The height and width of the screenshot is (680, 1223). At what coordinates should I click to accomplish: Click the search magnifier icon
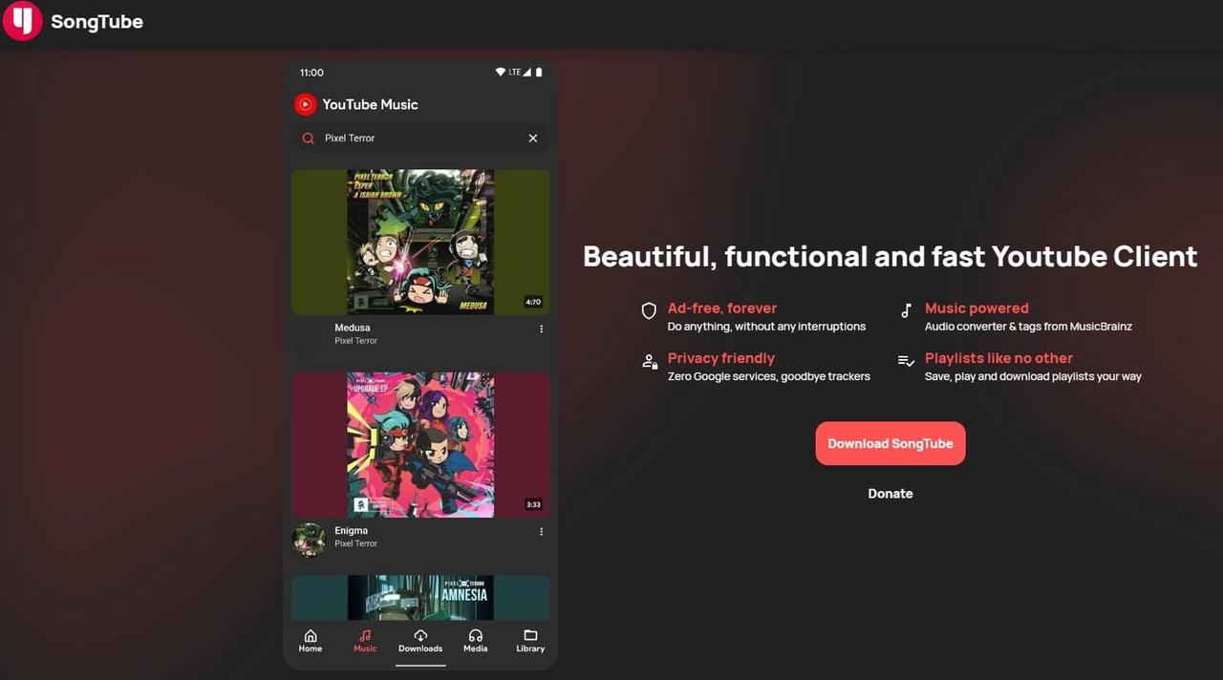click(x=308, y=138)
